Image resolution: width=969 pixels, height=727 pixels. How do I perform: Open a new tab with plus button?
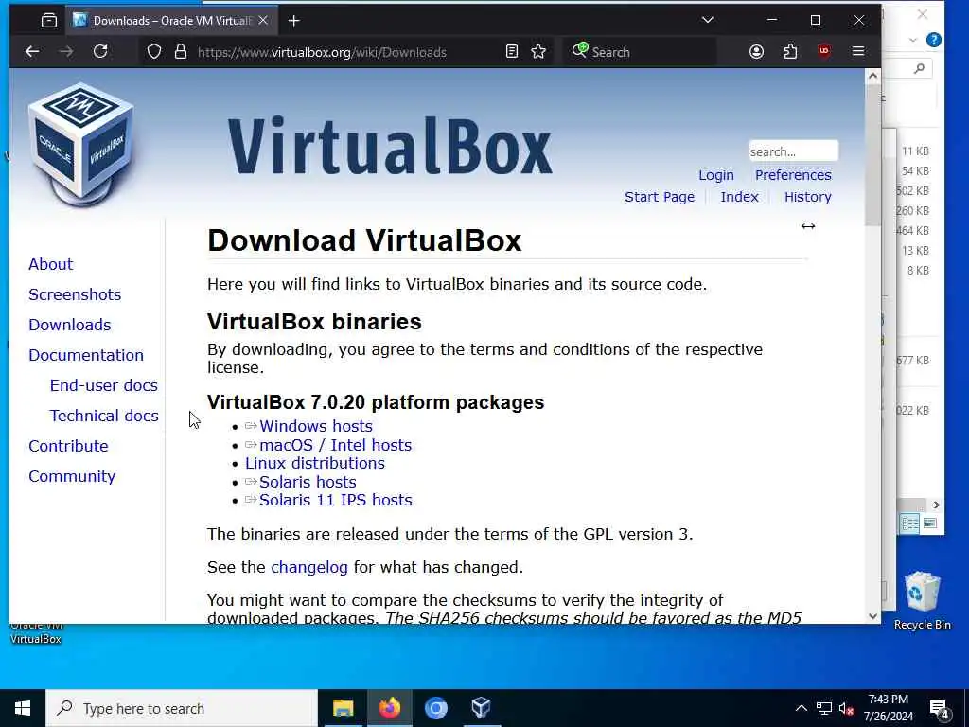point(294,21)
